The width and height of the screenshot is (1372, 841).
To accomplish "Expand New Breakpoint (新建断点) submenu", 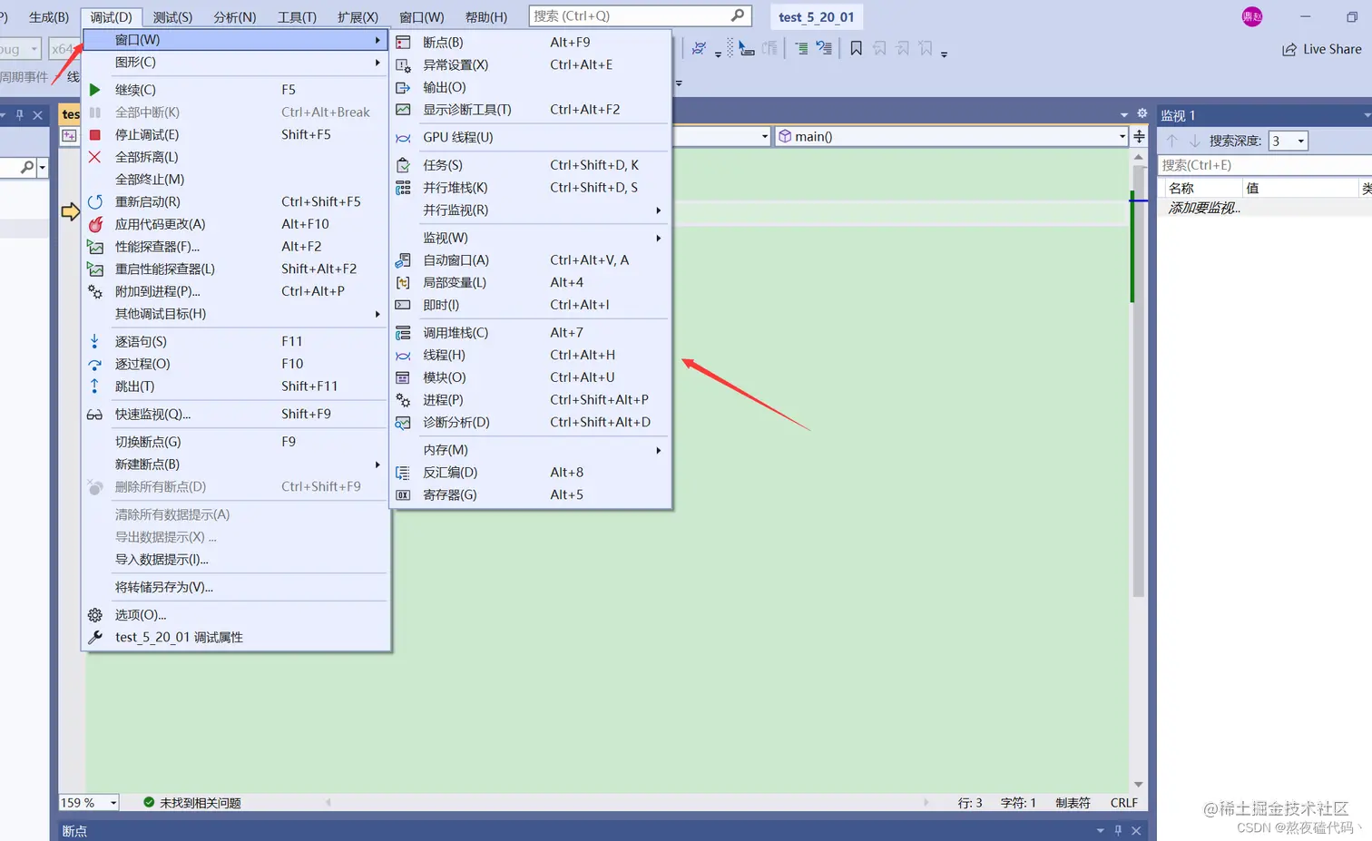I will (236, 465).
